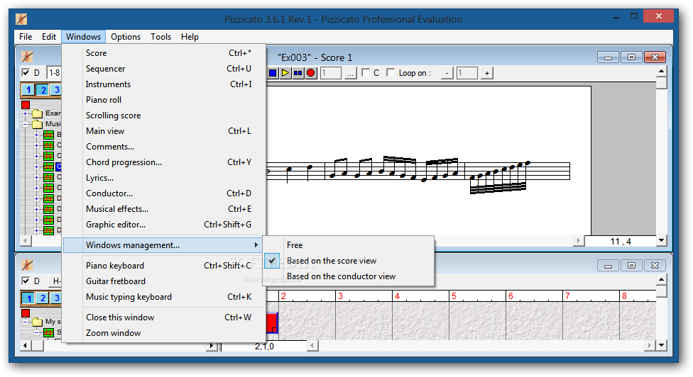This screenshot has width=693, height=377.
Task: Click the score window vertical scrollbar up arrow
Action: point(661,71)
